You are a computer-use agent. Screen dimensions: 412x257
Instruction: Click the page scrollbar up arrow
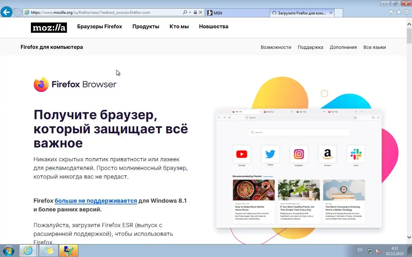coord(409,24)
